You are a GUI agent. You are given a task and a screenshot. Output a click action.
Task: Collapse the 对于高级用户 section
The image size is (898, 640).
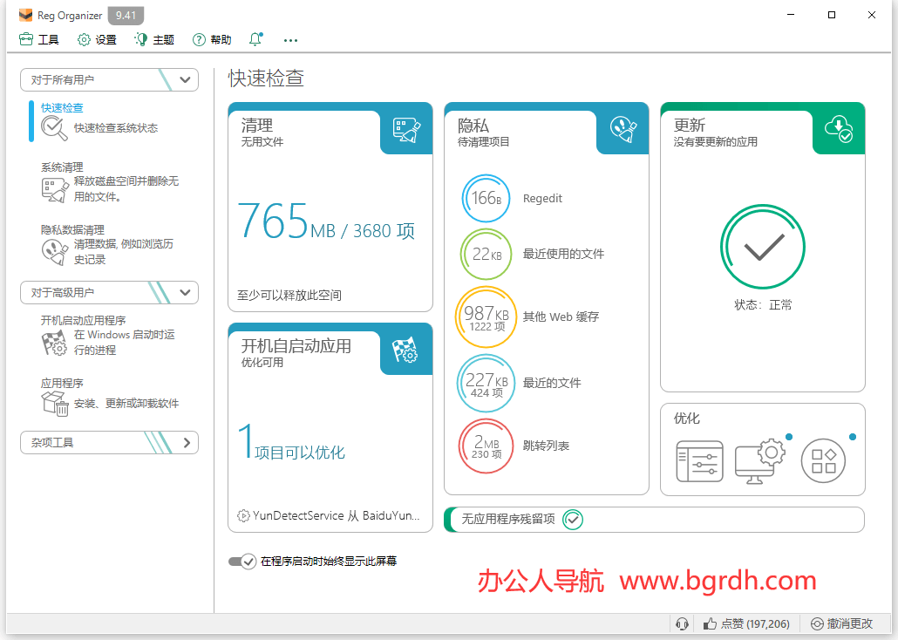coord(184,292)
